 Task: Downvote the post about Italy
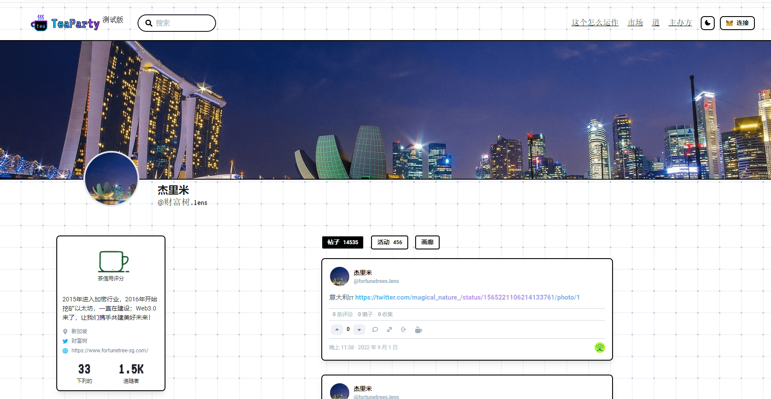coord(359,329)
